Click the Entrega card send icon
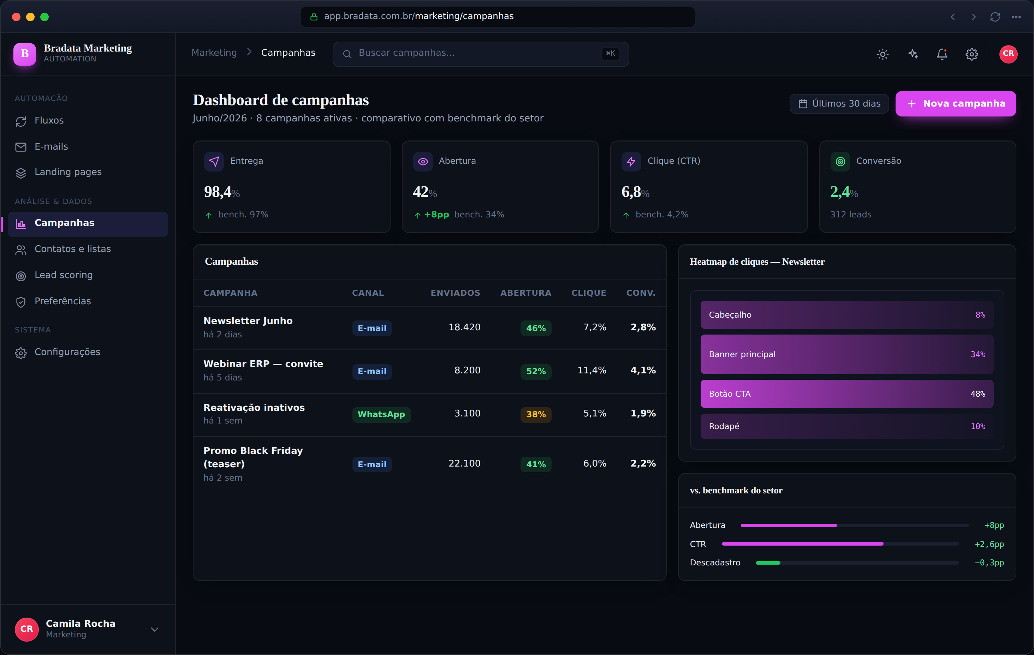The image size is (1034, 655). (x=214, y=161)
